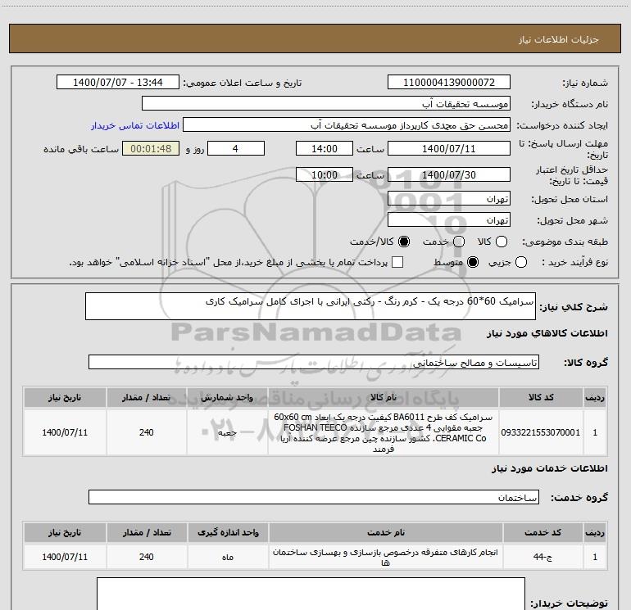
Task: Click the price validity date 1400/07/30 field
Action: (x=449, y=174)
